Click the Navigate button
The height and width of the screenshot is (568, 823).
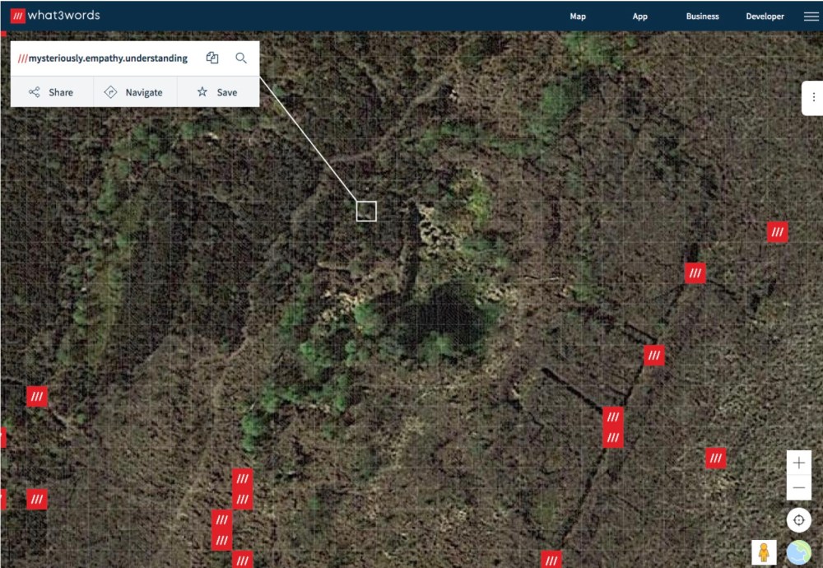135,92
